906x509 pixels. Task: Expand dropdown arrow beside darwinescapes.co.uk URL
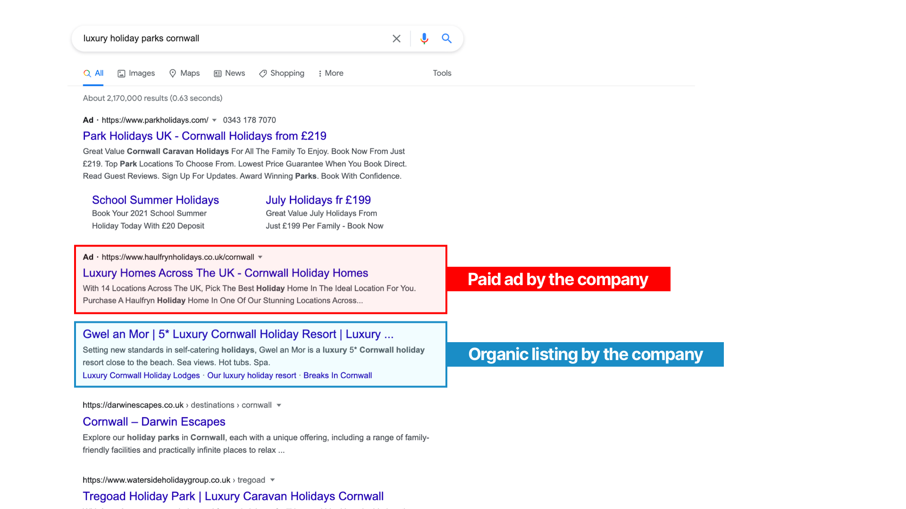[279, 405]
